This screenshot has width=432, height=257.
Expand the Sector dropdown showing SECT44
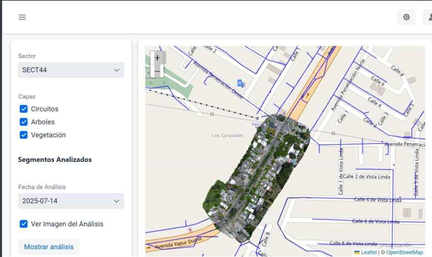coord(71,70)
